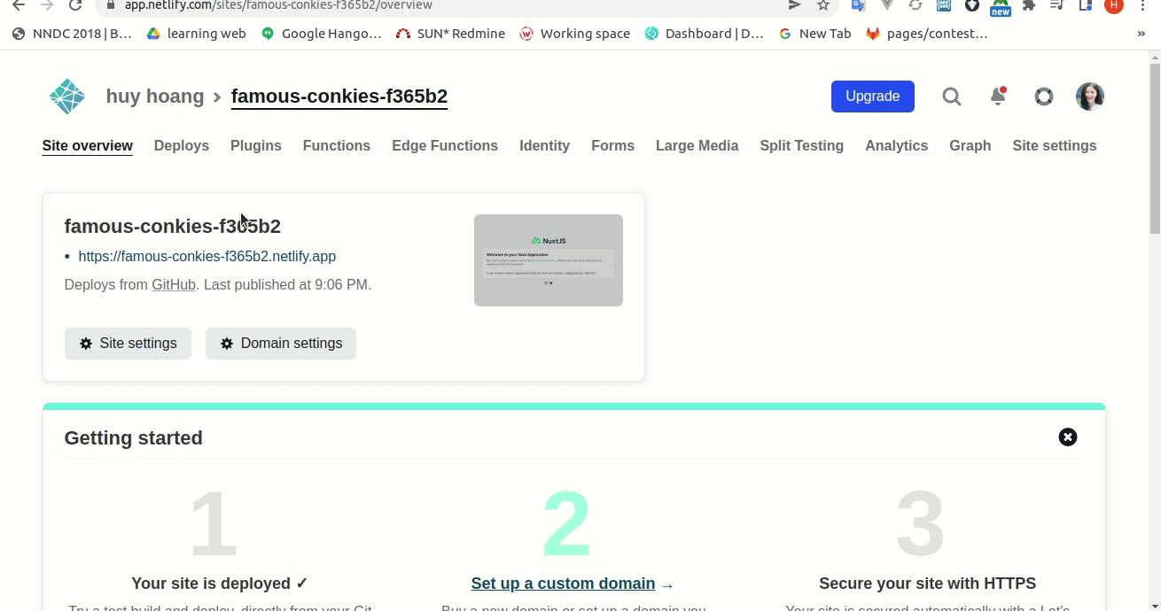The width and height of the screenshot is (1161, 611).
Task: Expand the bookmarks overflow chevron
Action: pos(1142,33)
